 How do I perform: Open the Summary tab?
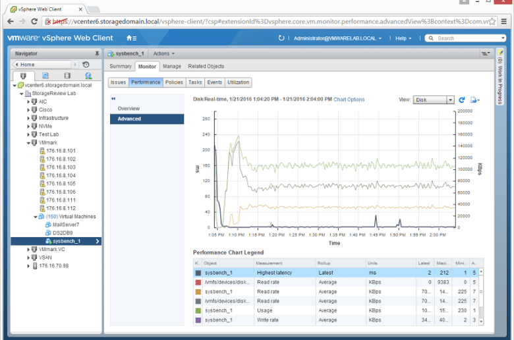[121, 67]
